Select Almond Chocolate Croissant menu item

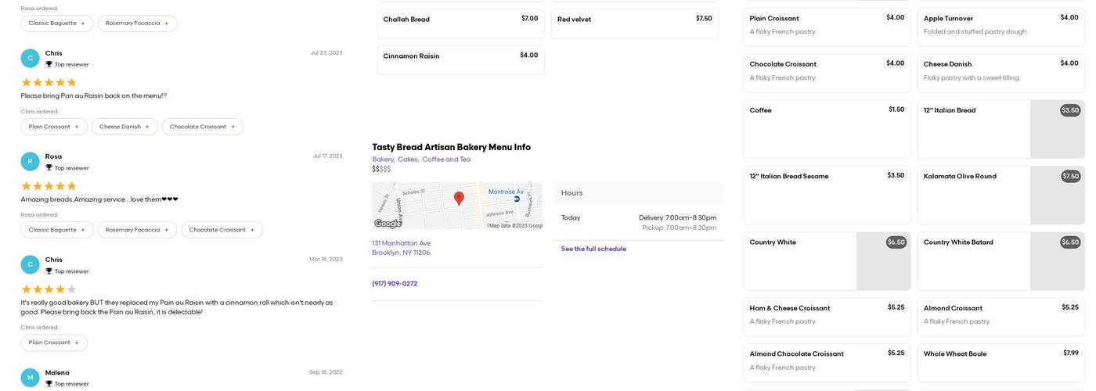tap(827, 363)
